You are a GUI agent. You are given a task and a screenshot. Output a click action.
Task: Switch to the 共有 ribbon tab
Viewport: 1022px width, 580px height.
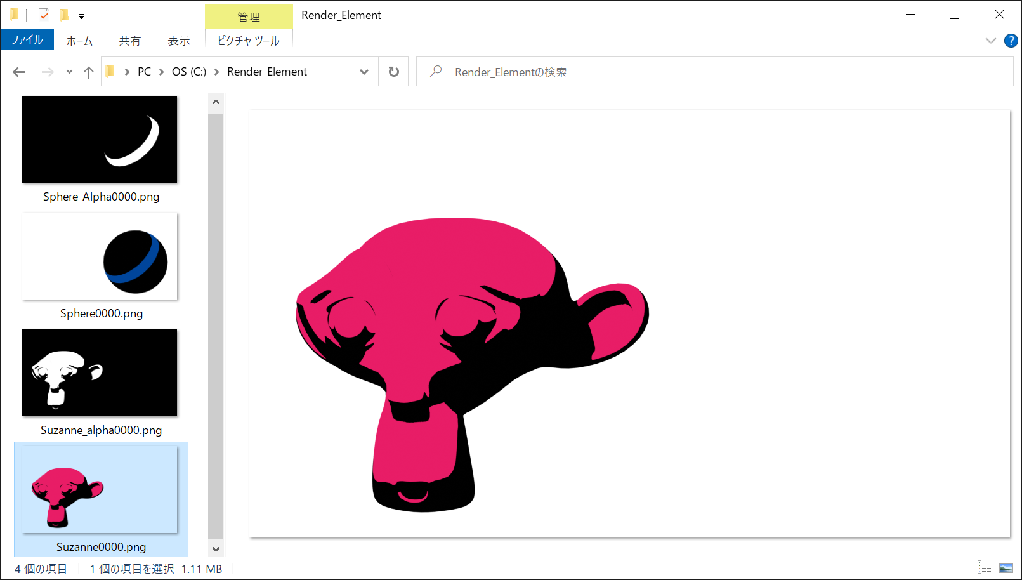(130, 41)
